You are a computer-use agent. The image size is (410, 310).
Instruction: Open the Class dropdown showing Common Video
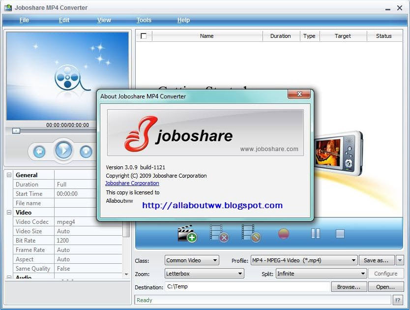click(x=192, y=260)
